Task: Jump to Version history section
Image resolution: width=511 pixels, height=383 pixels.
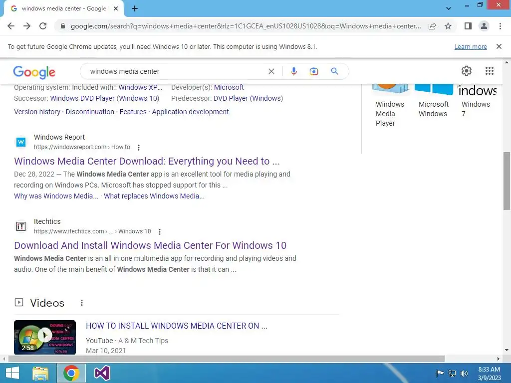Action: (x=37, y=112)
